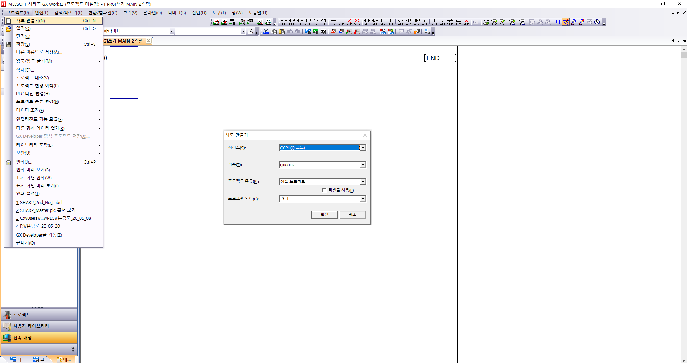The height and width of the screenshot is (363, 687).
Task: Open the 사용자 라이브러리 pane button
Action: point(39,326)
